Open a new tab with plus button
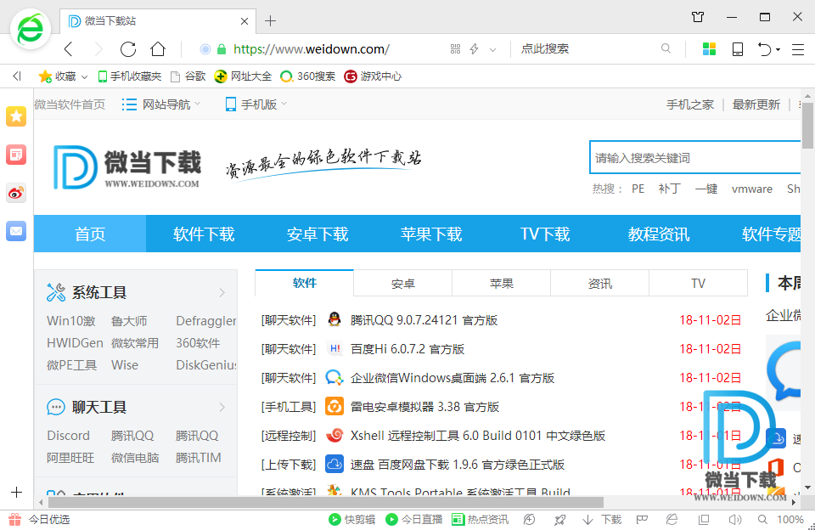Image resolution: width=815 pixels, height=530 pixels. (270, 20)
